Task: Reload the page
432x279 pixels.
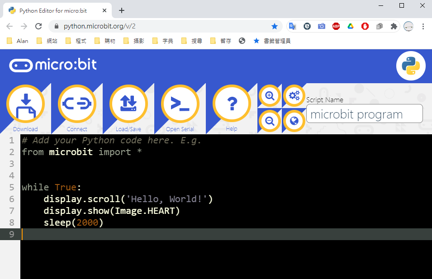Action: [x=38, y=26]
